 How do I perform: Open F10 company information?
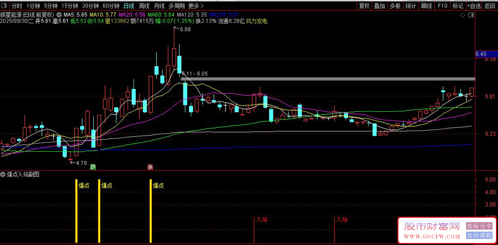(442, 6)
